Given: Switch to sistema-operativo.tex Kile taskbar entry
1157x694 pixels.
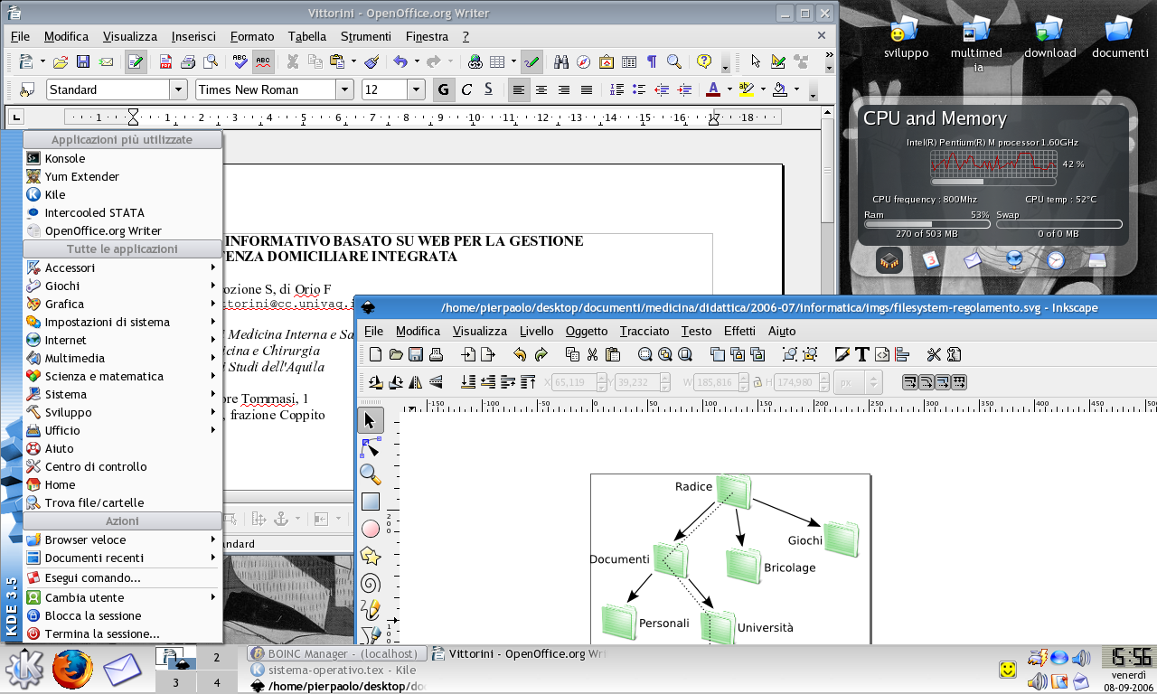Looking at the screenshot, I should coord(335,670).
